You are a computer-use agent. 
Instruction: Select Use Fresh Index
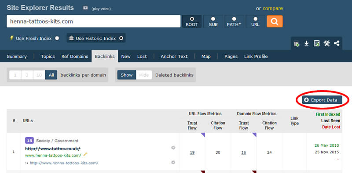click(x=34, y=38)
